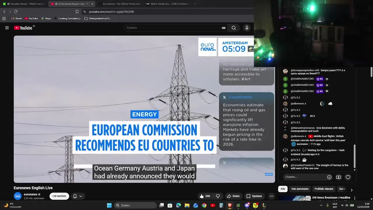The image size is (373, 210).
Task: Open File Explorer from the taskbar
Action: 187,205
